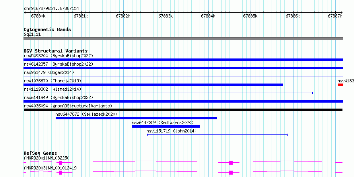
Task: Click the 67884k ruler tick label
Action: (208, 16)
